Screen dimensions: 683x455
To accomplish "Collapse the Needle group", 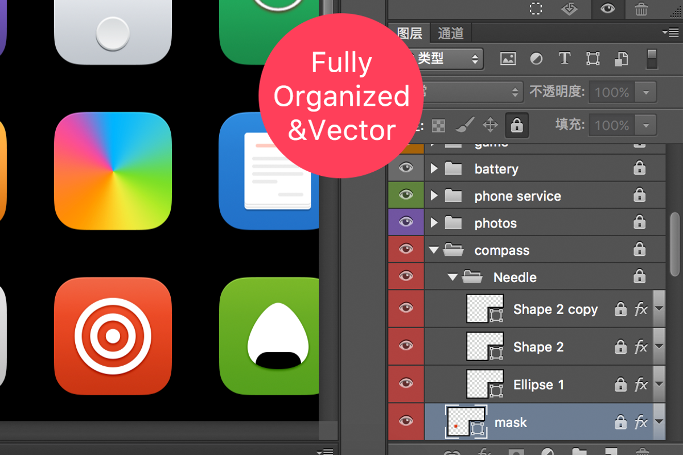I will coord(452,277).
